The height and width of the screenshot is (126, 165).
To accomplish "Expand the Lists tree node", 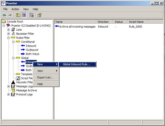I will pyautogui.click(x=9, y=30).
